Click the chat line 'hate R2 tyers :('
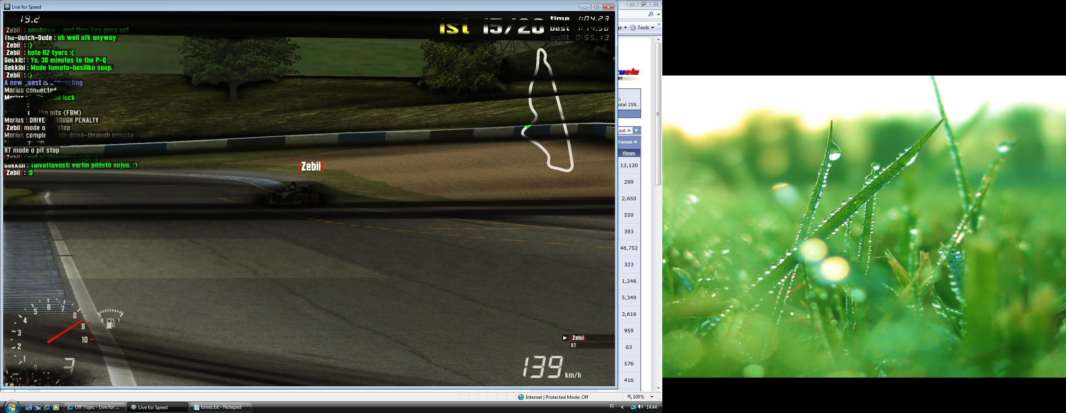This screenshot has height=413, width=1066. (x=39, y=53)
